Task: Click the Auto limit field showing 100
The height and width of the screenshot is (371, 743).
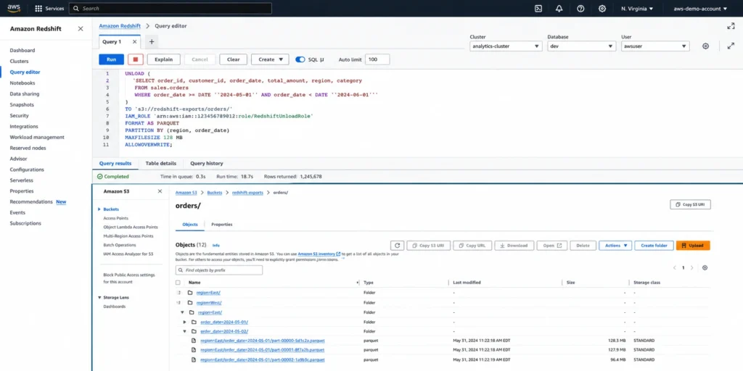Action: click(377, 59)
